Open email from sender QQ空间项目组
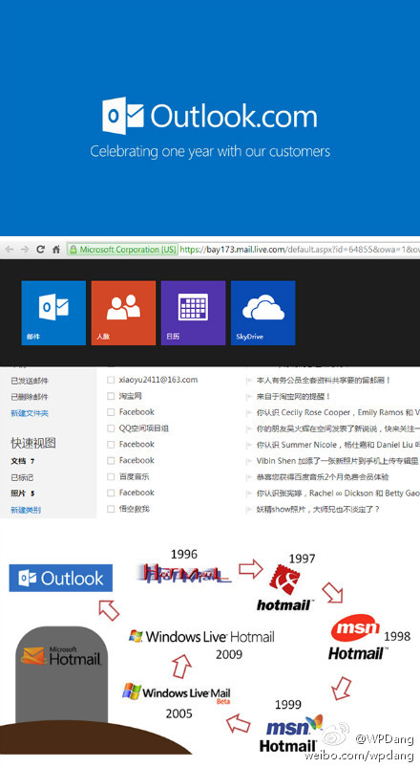Image resolution: width=420 pixels, height=768 pixels. tap(144, 428)
